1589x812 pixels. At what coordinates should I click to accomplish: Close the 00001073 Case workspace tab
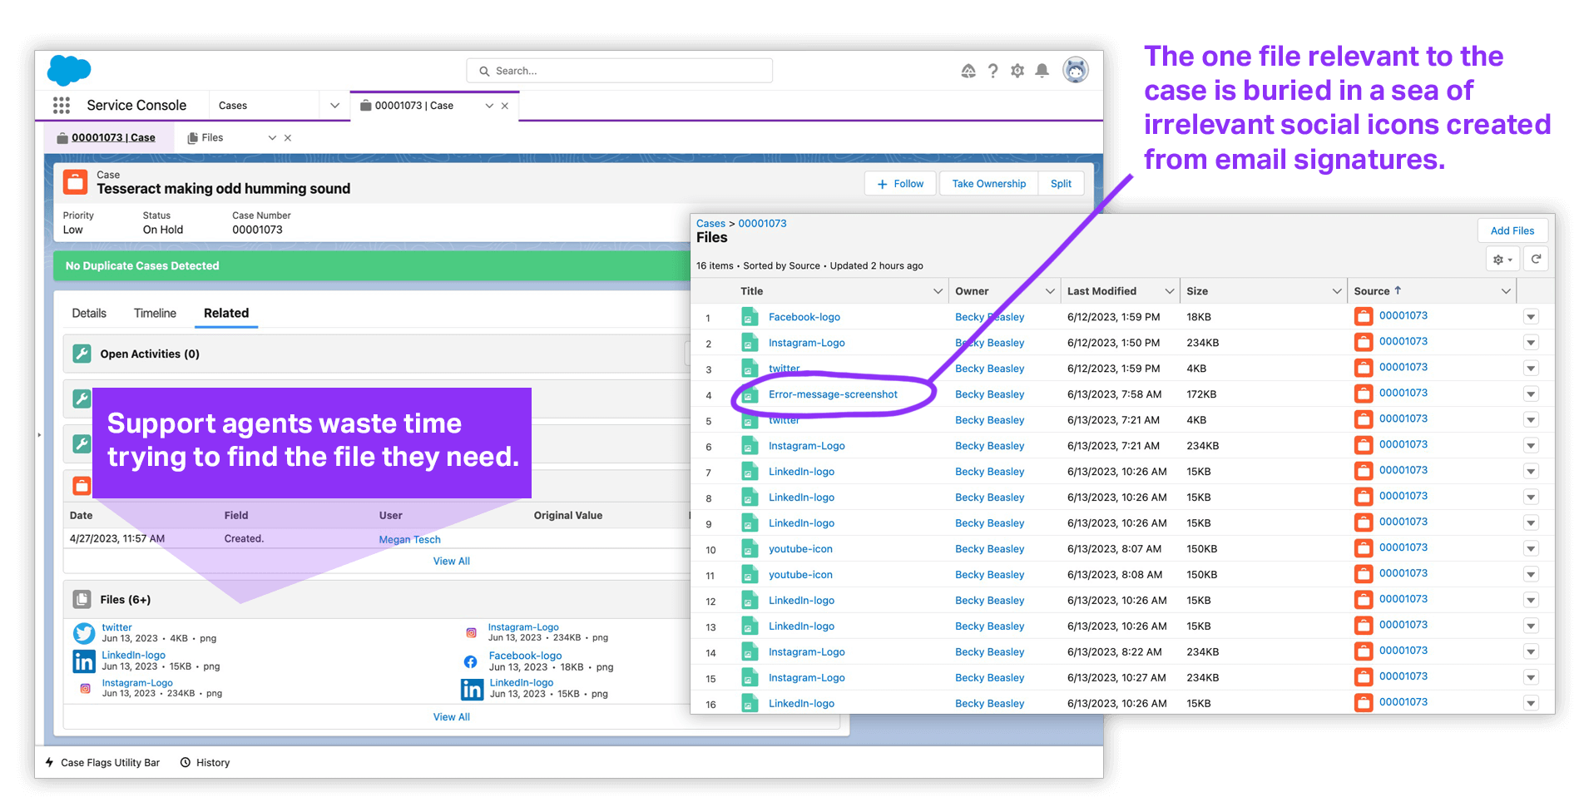coord(505,106)
